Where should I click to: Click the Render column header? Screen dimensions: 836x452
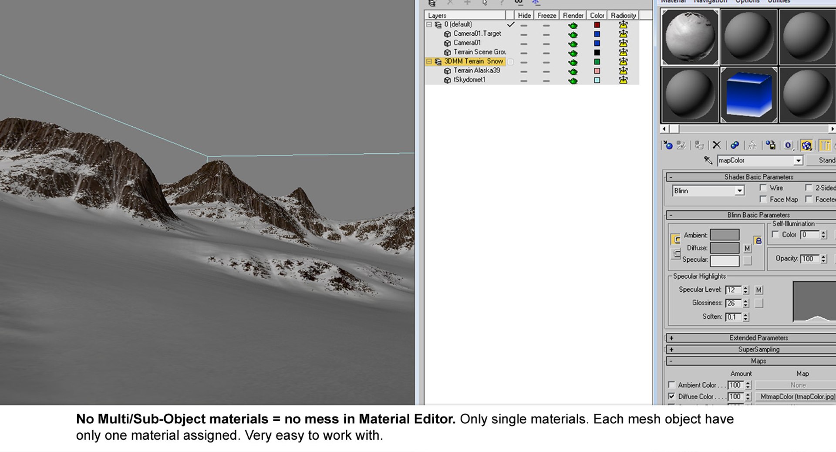573,15
